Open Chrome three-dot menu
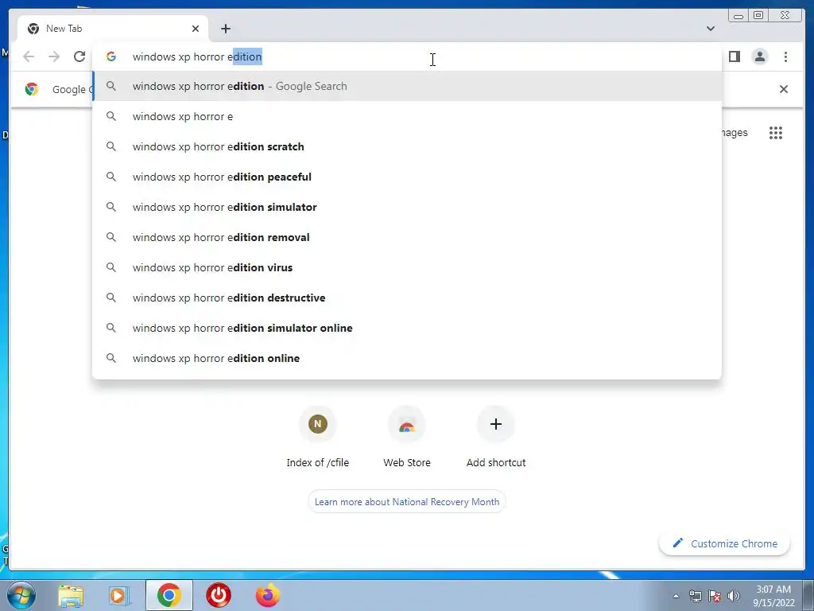This screenshot has width=814, height=611. pos(785,56)
